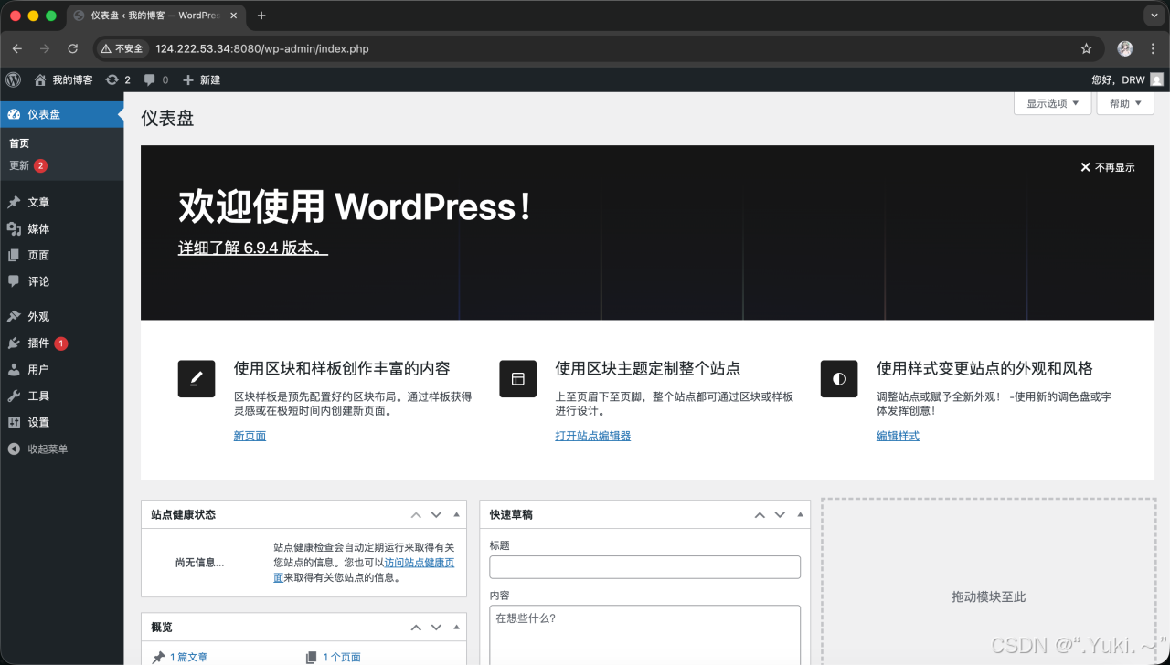Select the 首页 submenu item
Viewport: 1170px width, 665px height.
(19, 143)
